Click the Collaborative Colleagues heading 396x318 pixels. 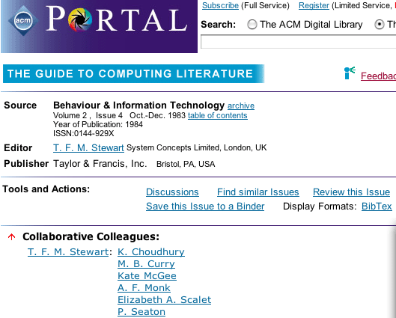coord(91,236)
